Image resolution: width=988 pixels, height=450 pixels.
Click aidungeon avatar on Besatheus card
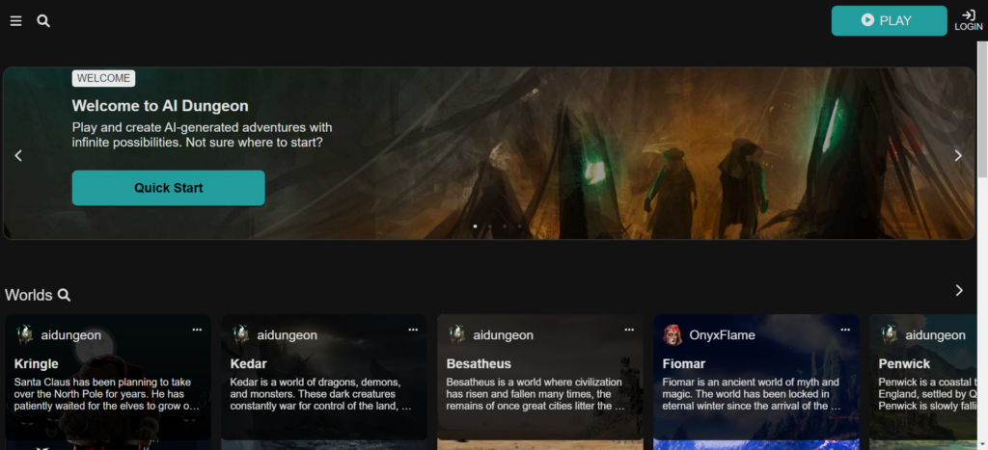tap(456, 334)
